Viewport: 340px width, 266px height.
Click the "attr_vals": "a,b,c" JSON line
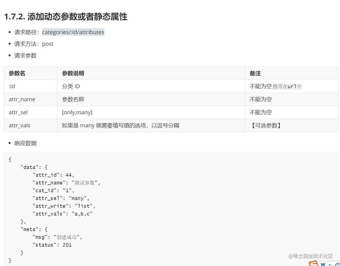(62, 214)
